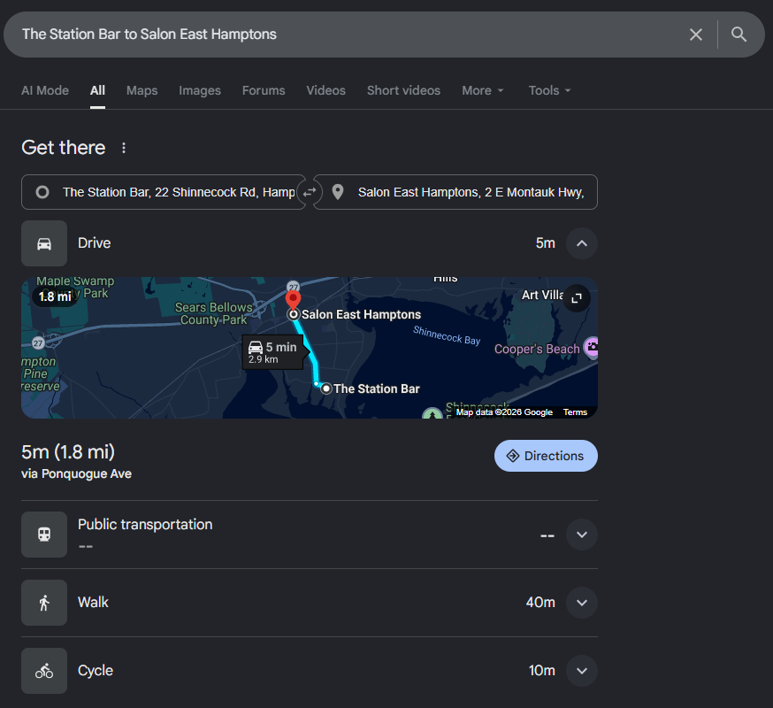
Task: Open the Maps tab
Action: click(142, 90)
